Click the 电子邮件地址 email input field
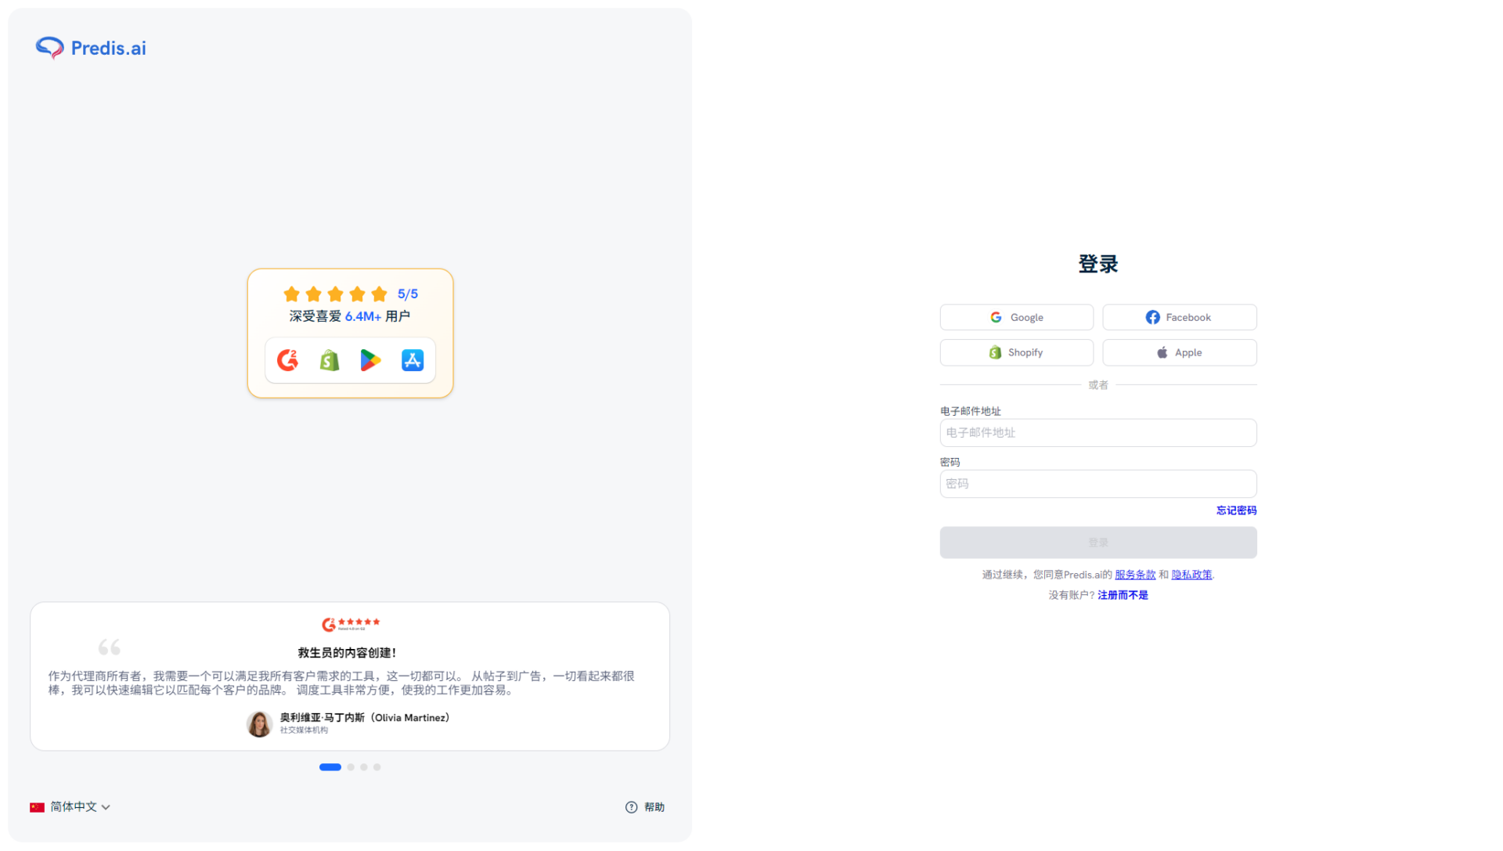 click(1098, 432)
